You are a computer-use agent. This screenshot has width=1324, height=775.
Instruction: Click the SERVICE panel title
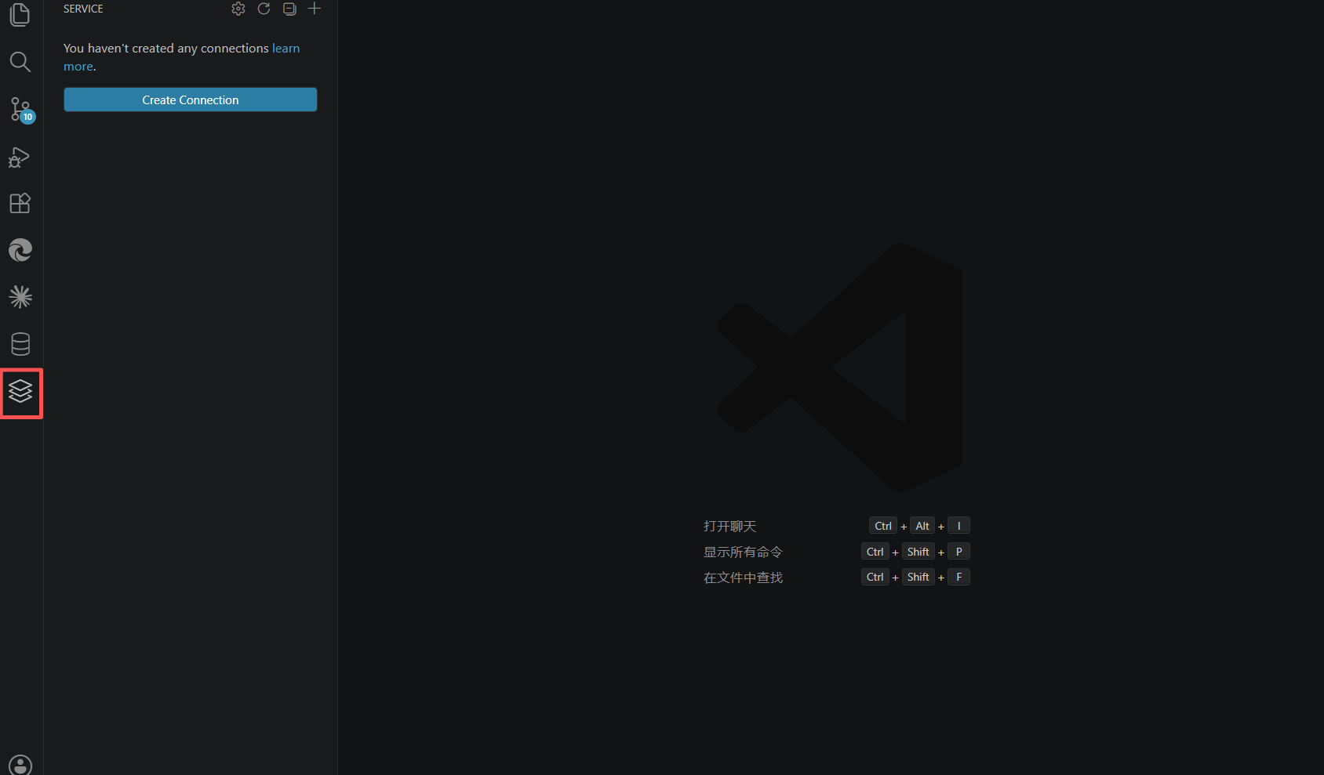tap(83, 9)
